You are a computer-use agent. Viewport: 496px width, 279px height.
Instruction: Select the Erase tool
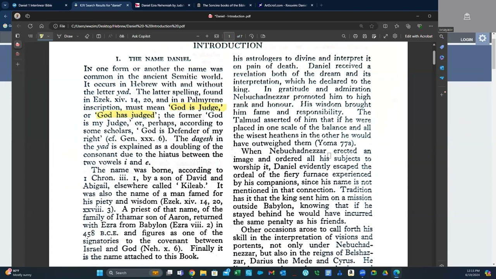(x=87, y=36)
